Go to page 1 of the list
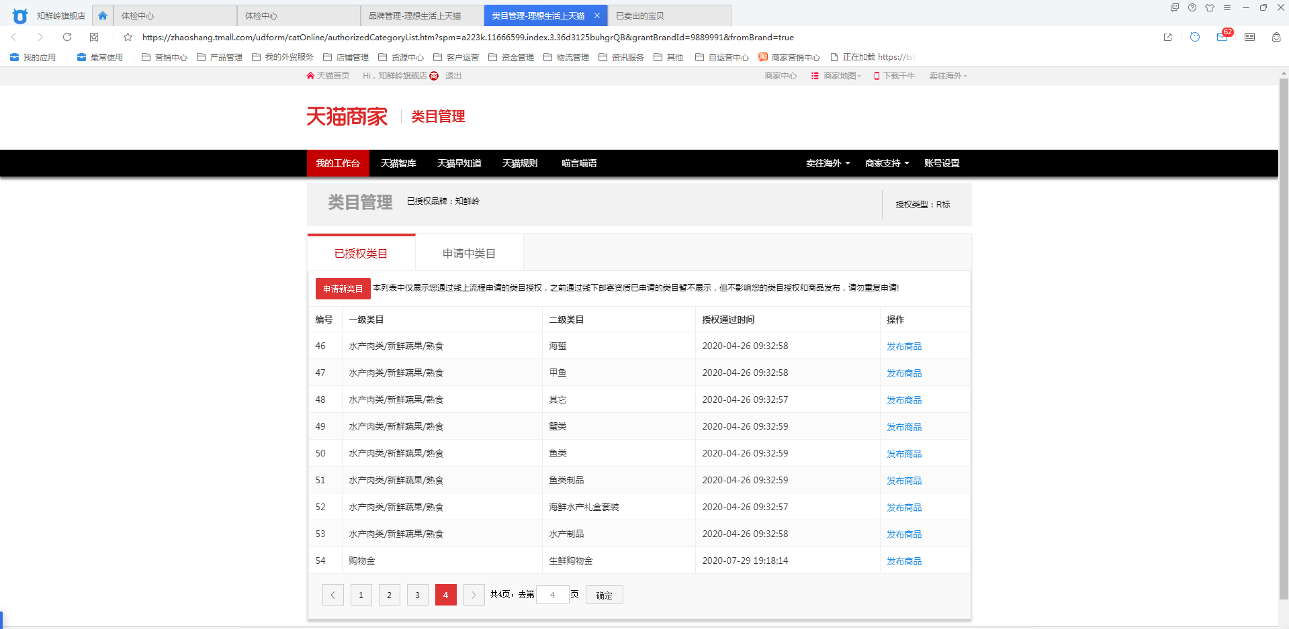The height and width of the screenshot is (629, 1289). click(x=361, y=595)
